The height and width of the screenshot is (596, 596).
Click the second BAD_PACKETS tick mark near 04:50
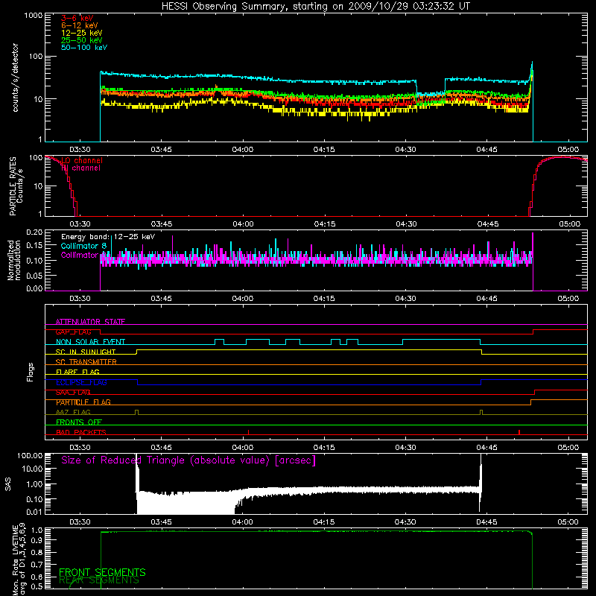click(519, 432)
